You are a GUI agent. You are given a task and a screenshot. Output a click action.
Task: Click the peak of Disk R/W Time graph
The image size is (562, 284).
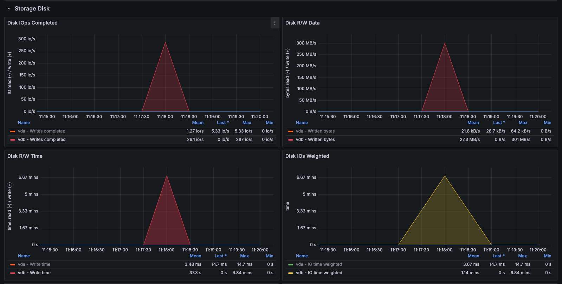coord(167,176)
